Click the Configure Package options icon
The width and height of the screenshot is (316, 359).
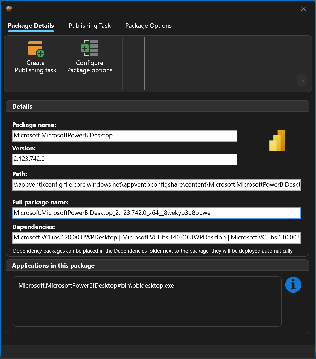pos(90,48)
